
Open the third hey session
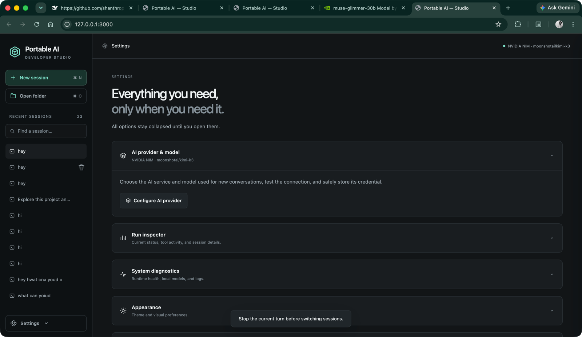coord(46,184)
